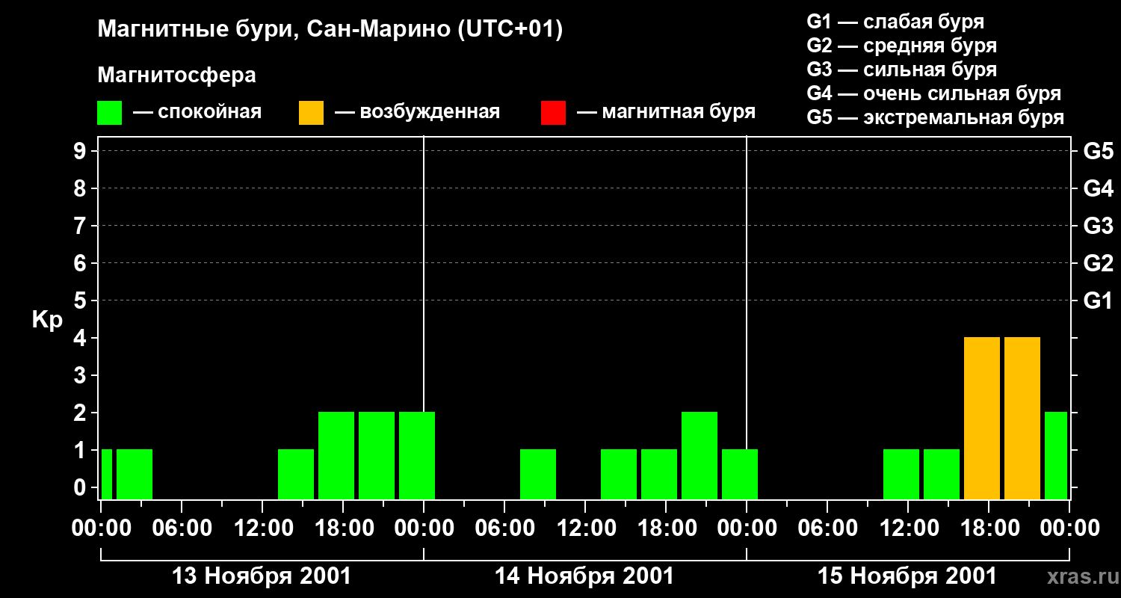The width and height of the screenshot is (1121, 598).
Task: Click the orange Kp 4 bar starting 19:00 on 15 Ноября
Action: tap(1022, 418)
